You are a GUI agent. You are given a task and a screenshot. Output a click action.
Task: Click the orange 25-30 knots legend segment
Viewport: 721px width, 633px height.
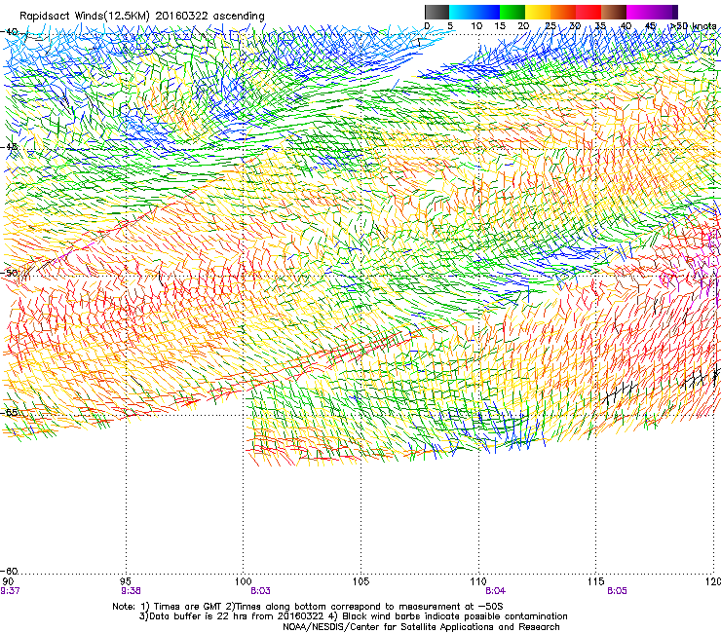(x=563, y=12)
